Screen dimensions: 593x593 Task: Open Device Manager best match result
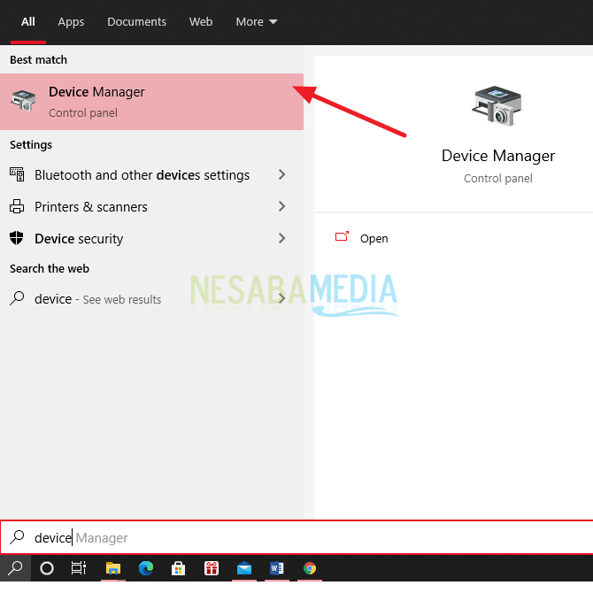pyautogui.click(x=151, y=102)
